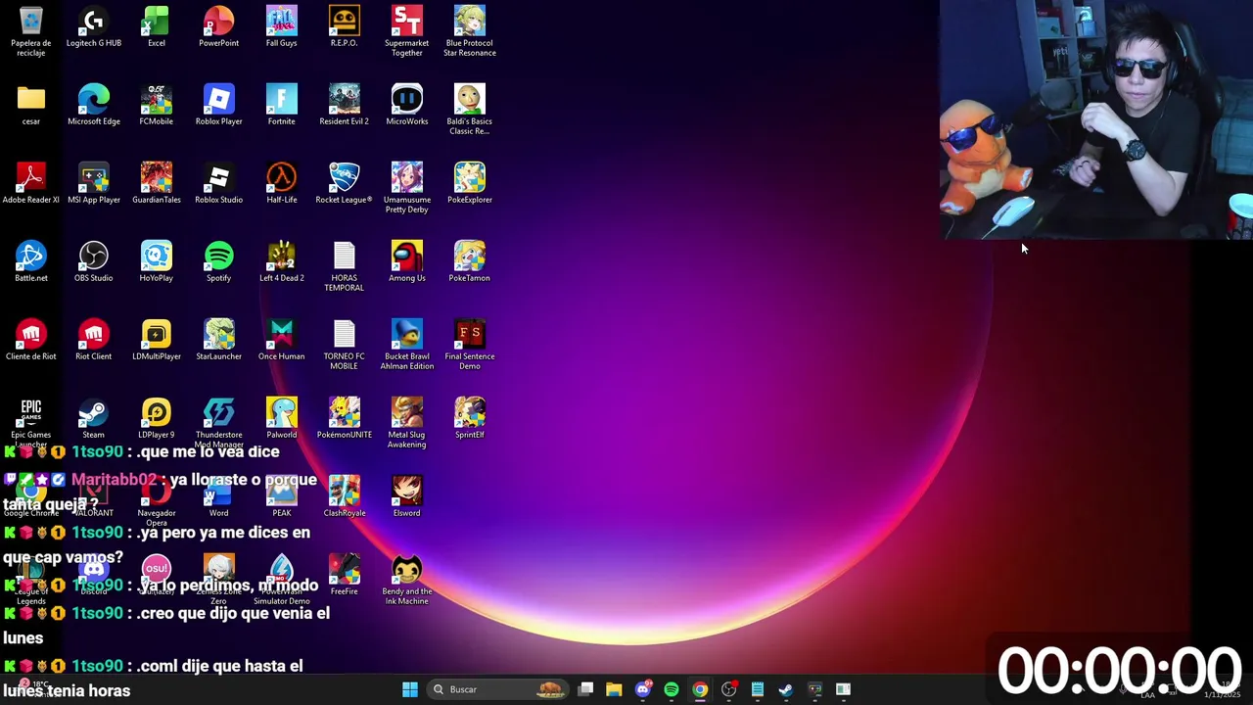Switch to Steam in the taskbar

coord(786,689)
